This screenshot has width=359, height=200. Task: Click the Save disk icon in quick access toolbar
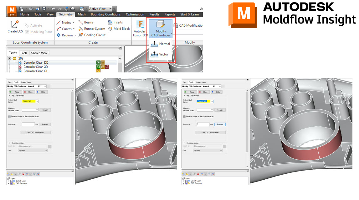pyautogui.click(x=44, y=9)
